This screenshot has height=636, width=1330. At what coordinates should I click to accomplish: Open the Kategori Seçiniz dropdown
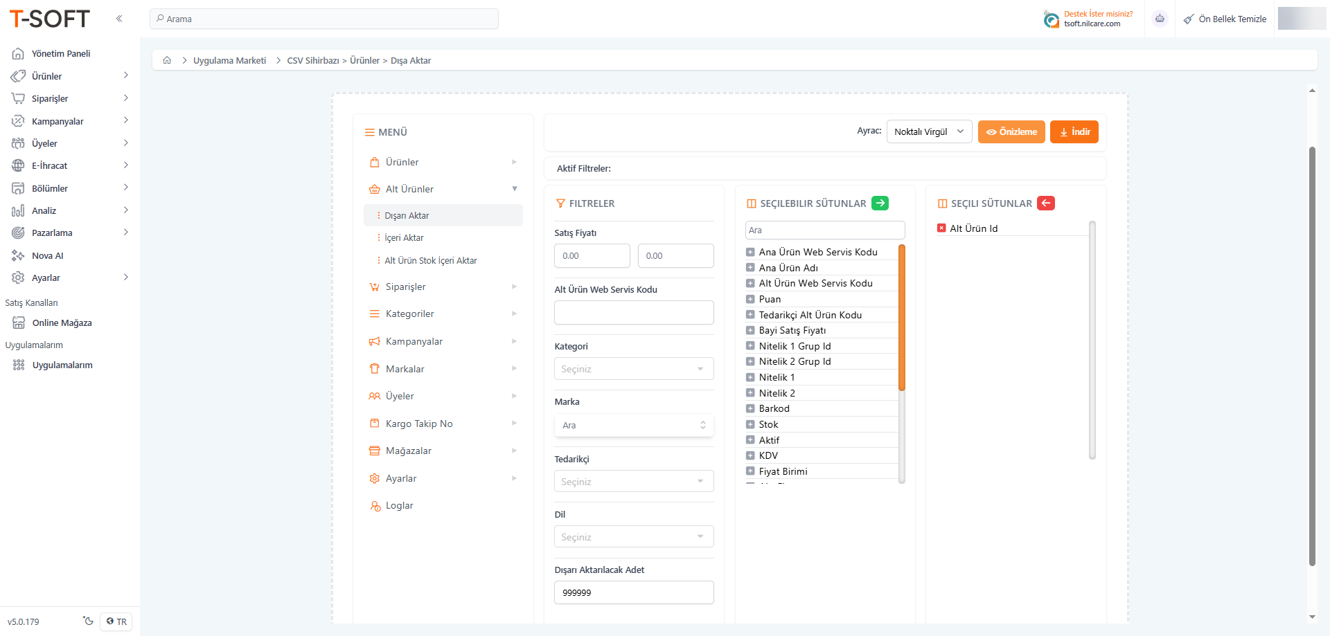tap(633, 369)
